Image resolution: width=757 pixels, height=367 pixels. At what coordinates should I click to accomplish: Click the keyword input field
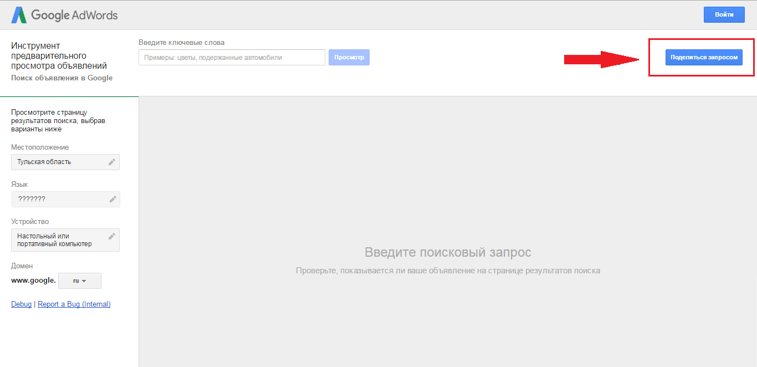[x=231, y=57]
